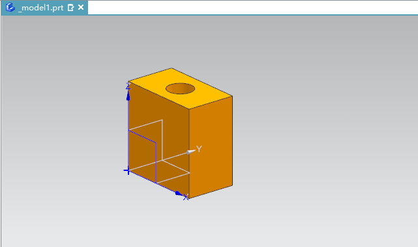Click the empty white tab bar area

click(x=253, y=7)
